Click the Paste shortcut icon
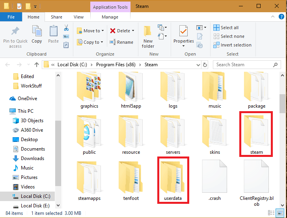The width and height of the screenshot is (287, 218). [x=66, y=45]
